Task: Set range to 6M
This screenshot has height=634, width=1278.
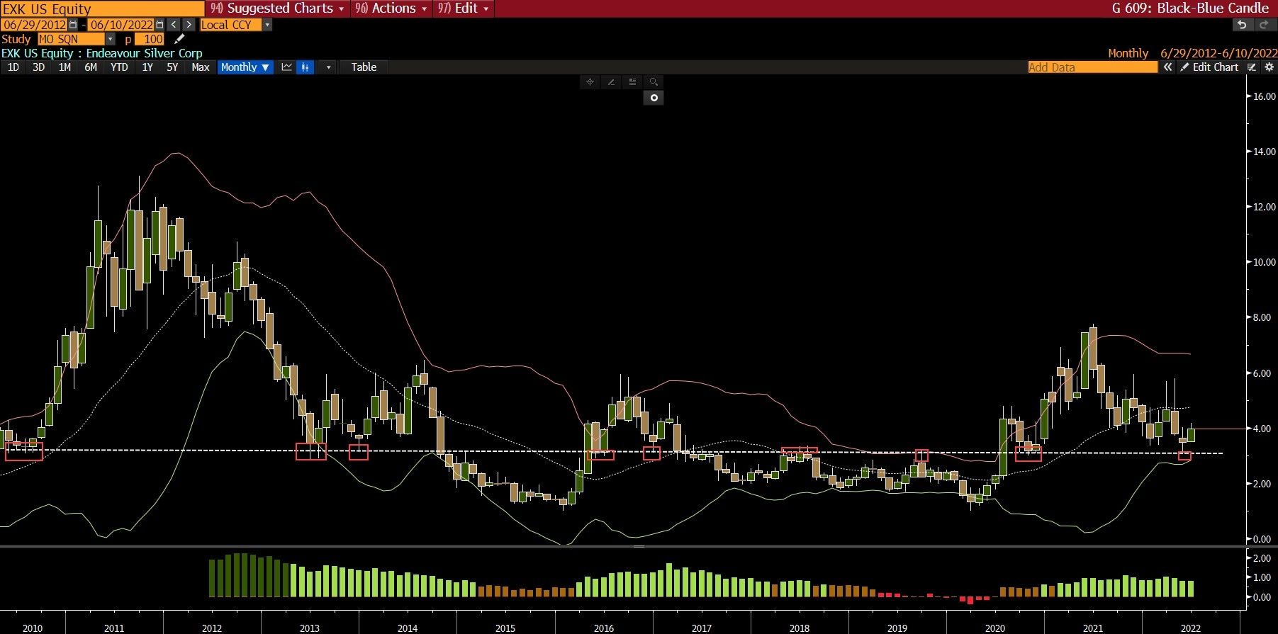Action: click(91, 67)
